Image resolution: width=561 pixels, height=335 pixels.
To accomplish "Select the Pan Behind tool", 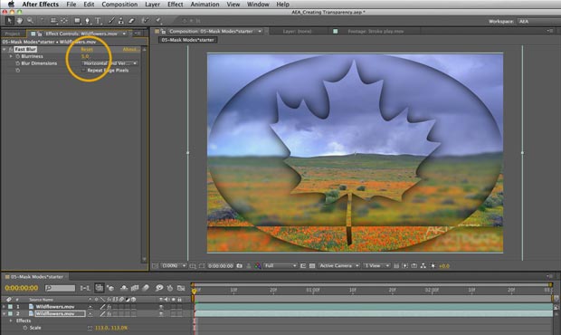I will coord(64,21).
